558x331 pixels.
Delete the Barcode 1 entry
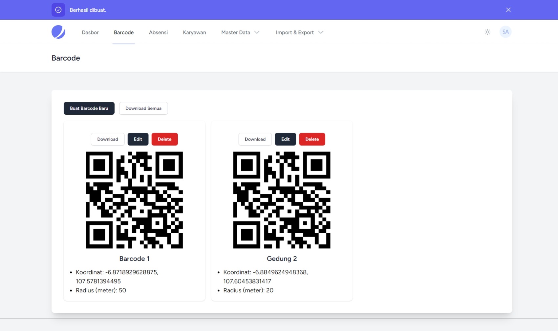(x=164, y=139)
